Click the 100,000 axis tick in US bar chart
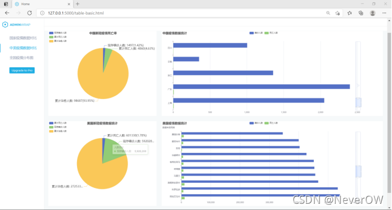The height and width of the screenshot is (210, 392). [x=211, y=202]
